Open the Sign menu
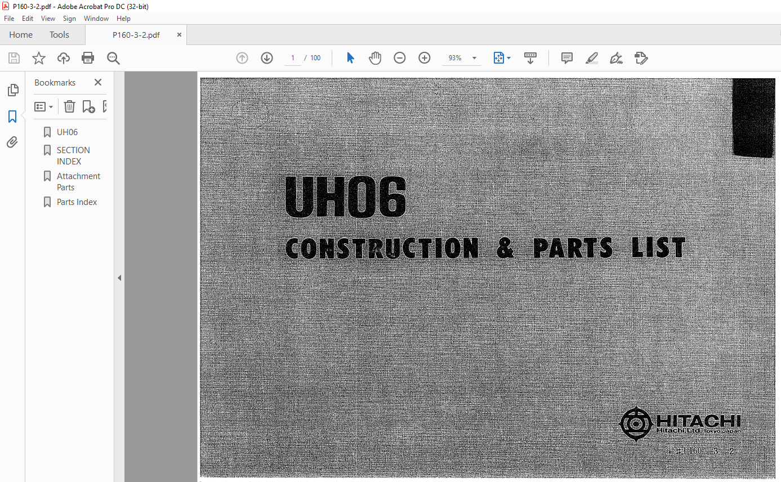Image resolution: width=781 pixels, height=482 pixels. (x=69, y=19)
